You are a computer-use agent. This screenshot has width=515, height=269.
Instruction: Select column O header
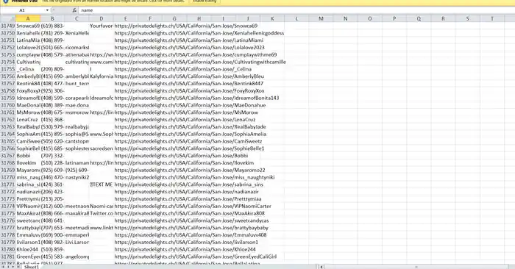370,18
